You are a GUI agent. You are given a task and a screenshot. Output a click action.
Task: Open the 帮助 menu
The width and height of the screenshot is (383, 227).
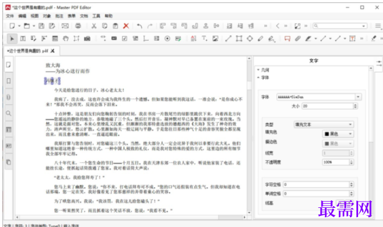point(109,16)
